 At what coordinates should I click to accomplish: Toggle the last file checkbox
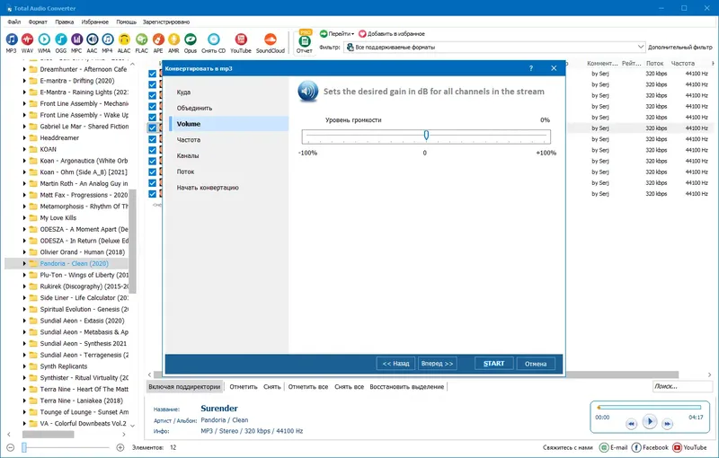click(152, 194)
